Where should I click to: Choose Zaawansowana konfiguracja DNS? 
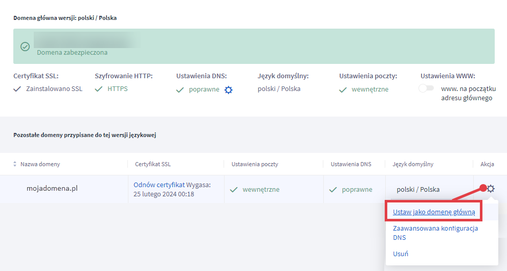coord(435,233)
